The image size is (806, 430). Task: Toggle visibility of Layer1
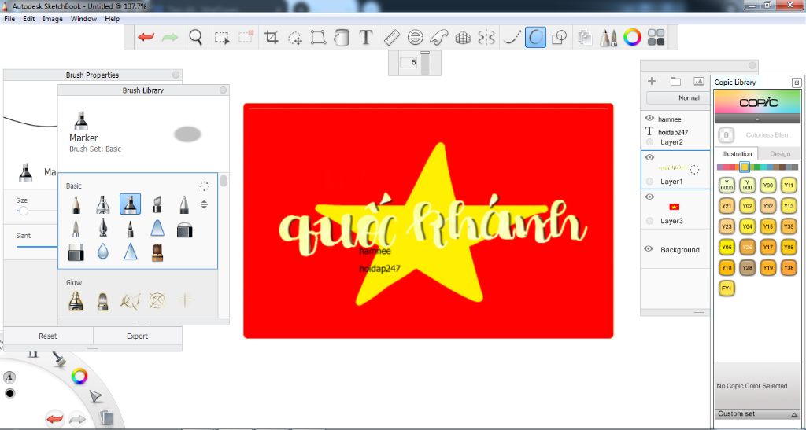pyautogui.click(x=649, y=157)
